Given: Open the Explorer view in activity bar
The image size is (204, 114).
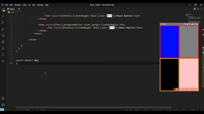Looking at the screenshot, I should (x=3, y=10).
